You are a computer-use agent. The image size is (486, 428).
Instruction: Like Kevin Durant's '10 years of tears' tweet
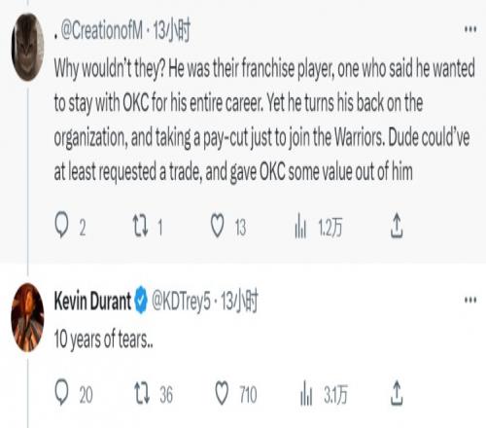click(222, 393)
